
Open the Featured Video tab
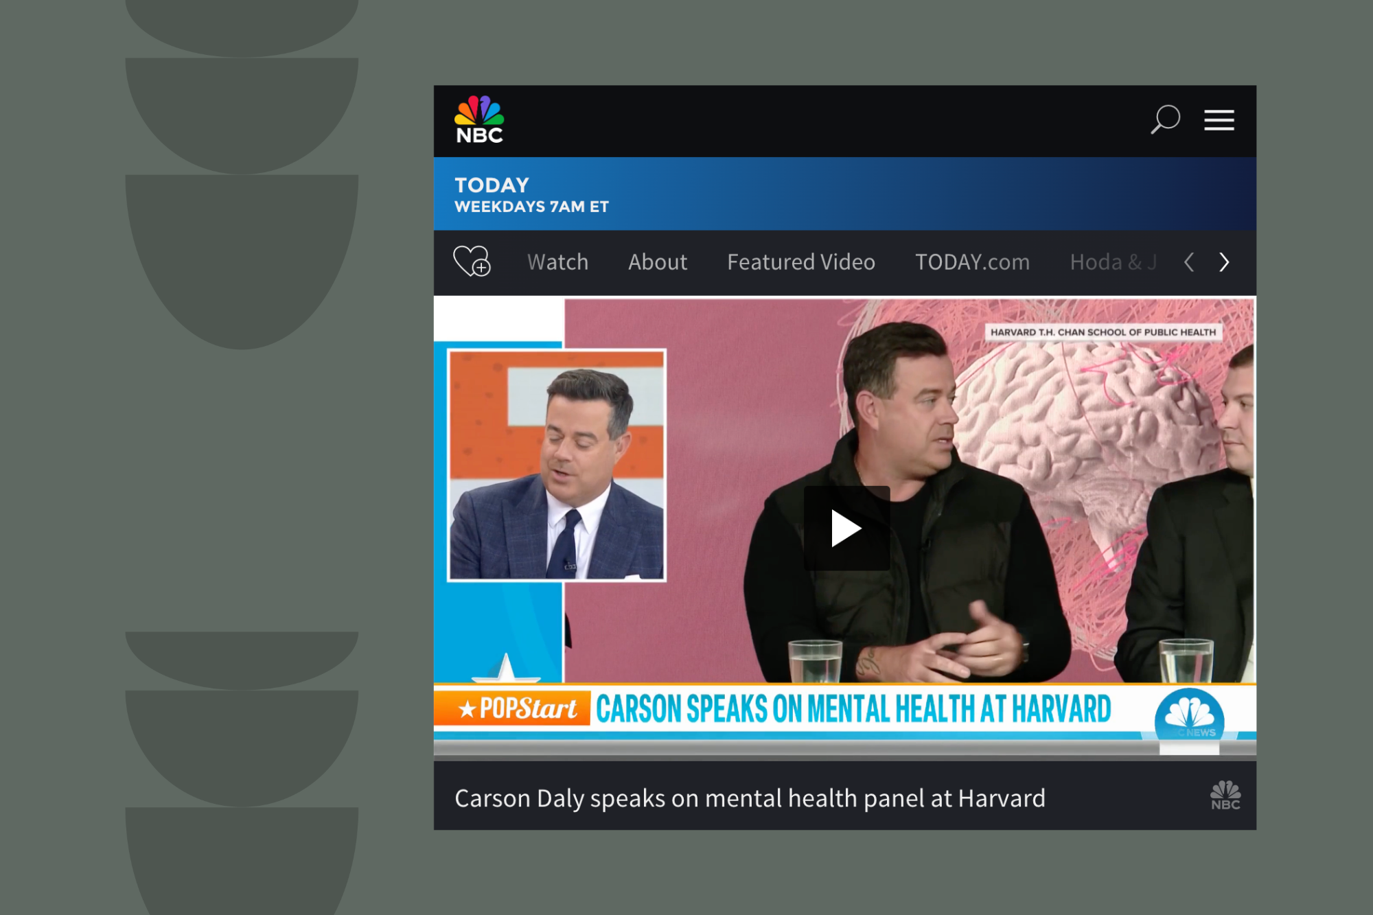point(801,262)
